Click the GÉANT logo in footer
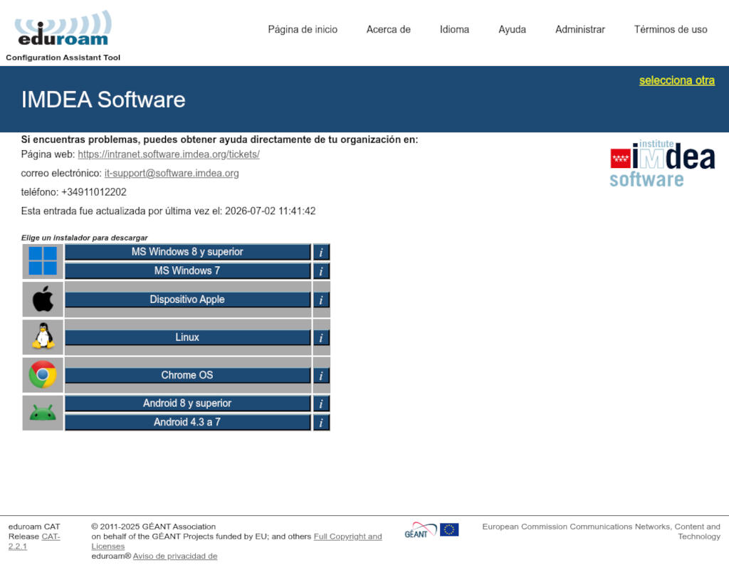 (x=420, y=530)
